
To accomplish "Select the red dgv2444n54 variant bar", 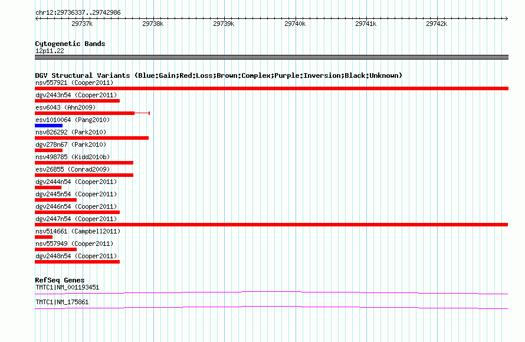I will [x=48, y=188].
